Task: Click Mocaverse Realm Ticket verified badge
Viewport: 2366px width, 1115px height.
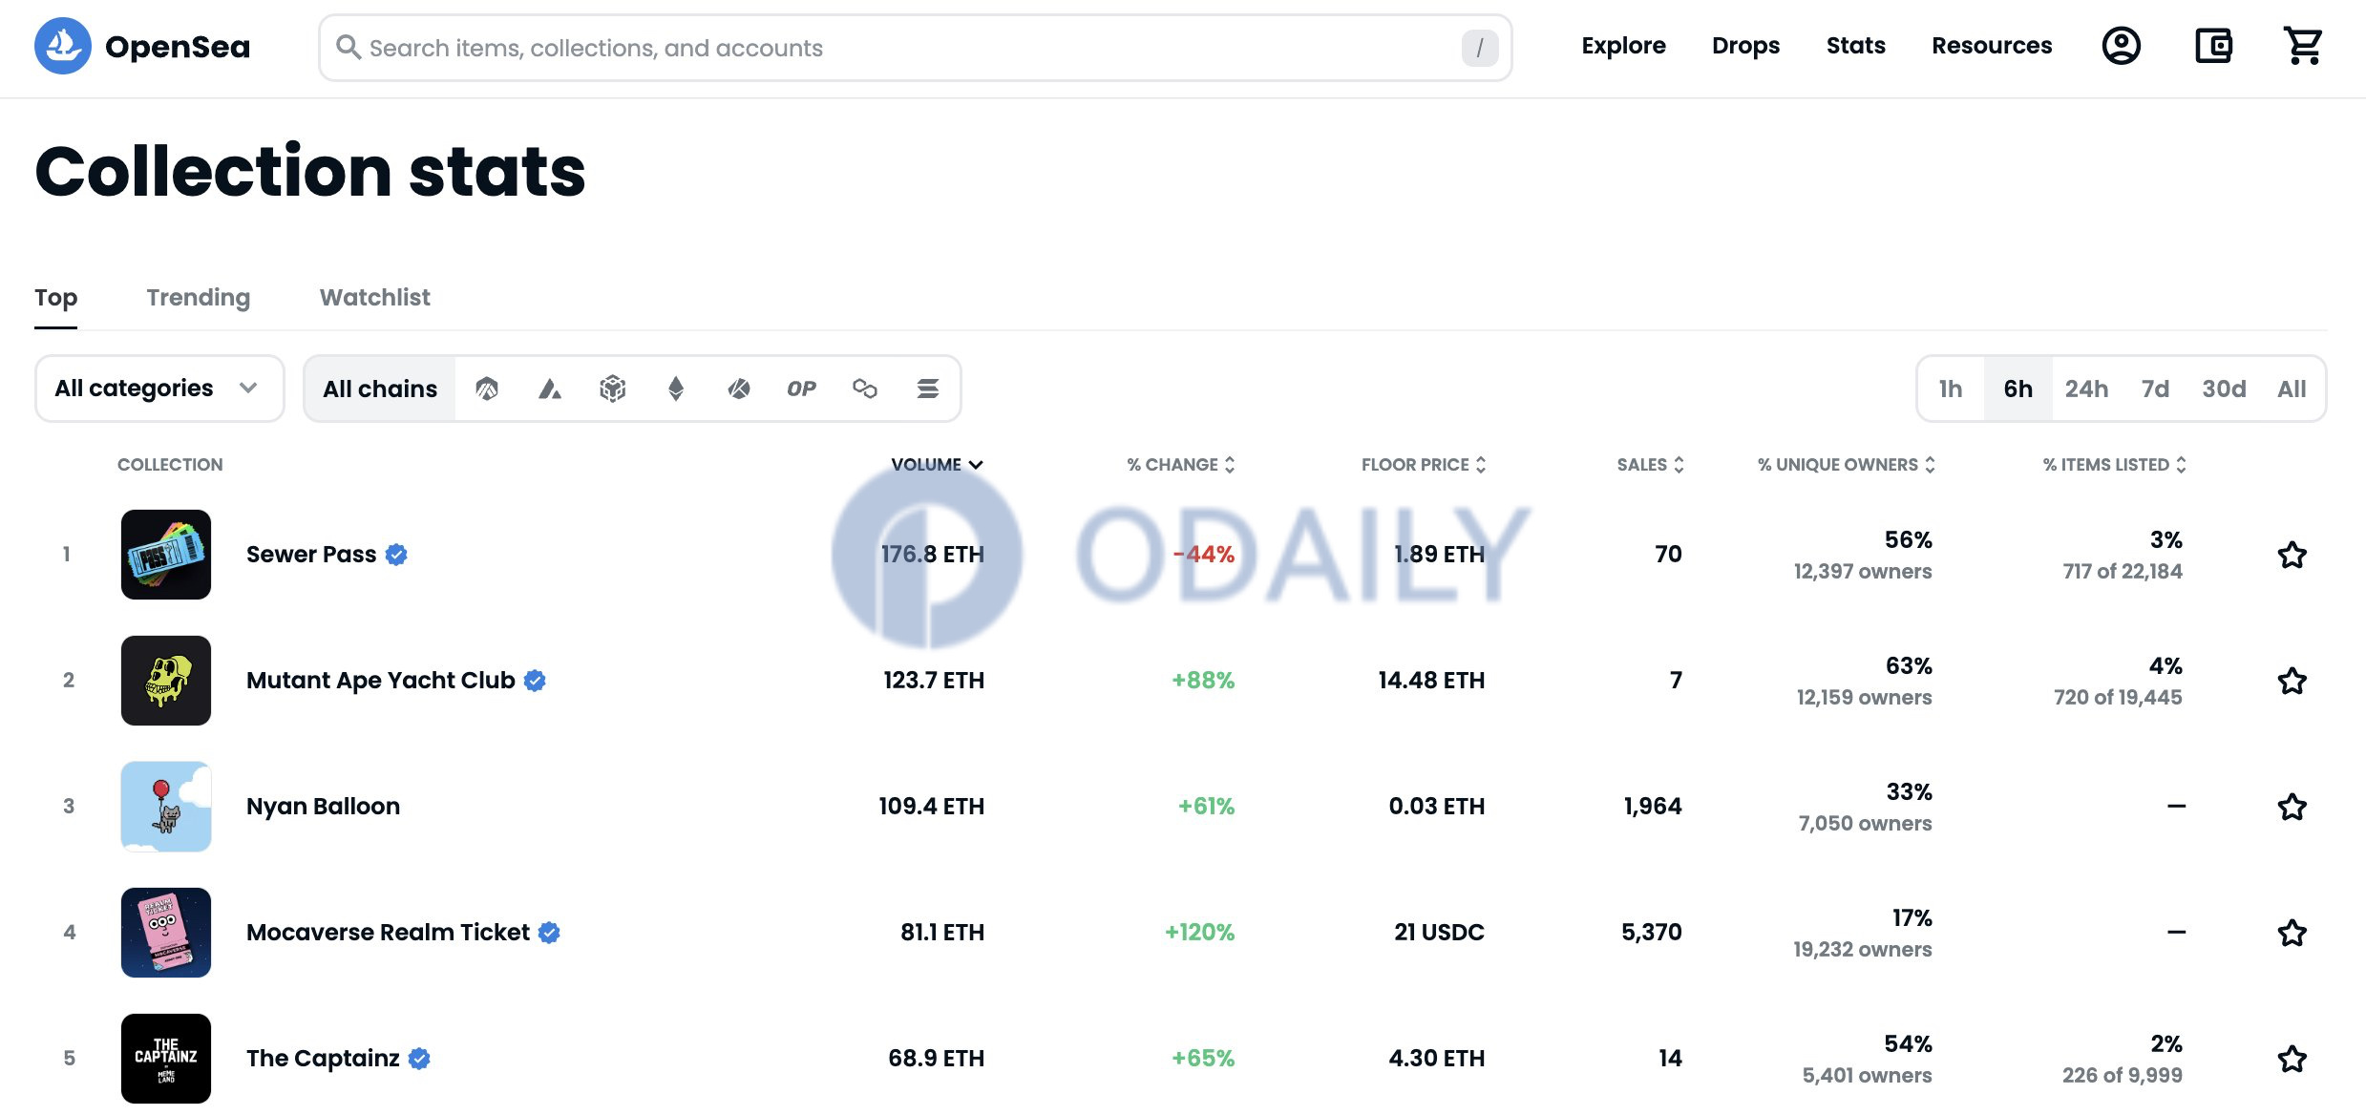Action: click(549, 933)
